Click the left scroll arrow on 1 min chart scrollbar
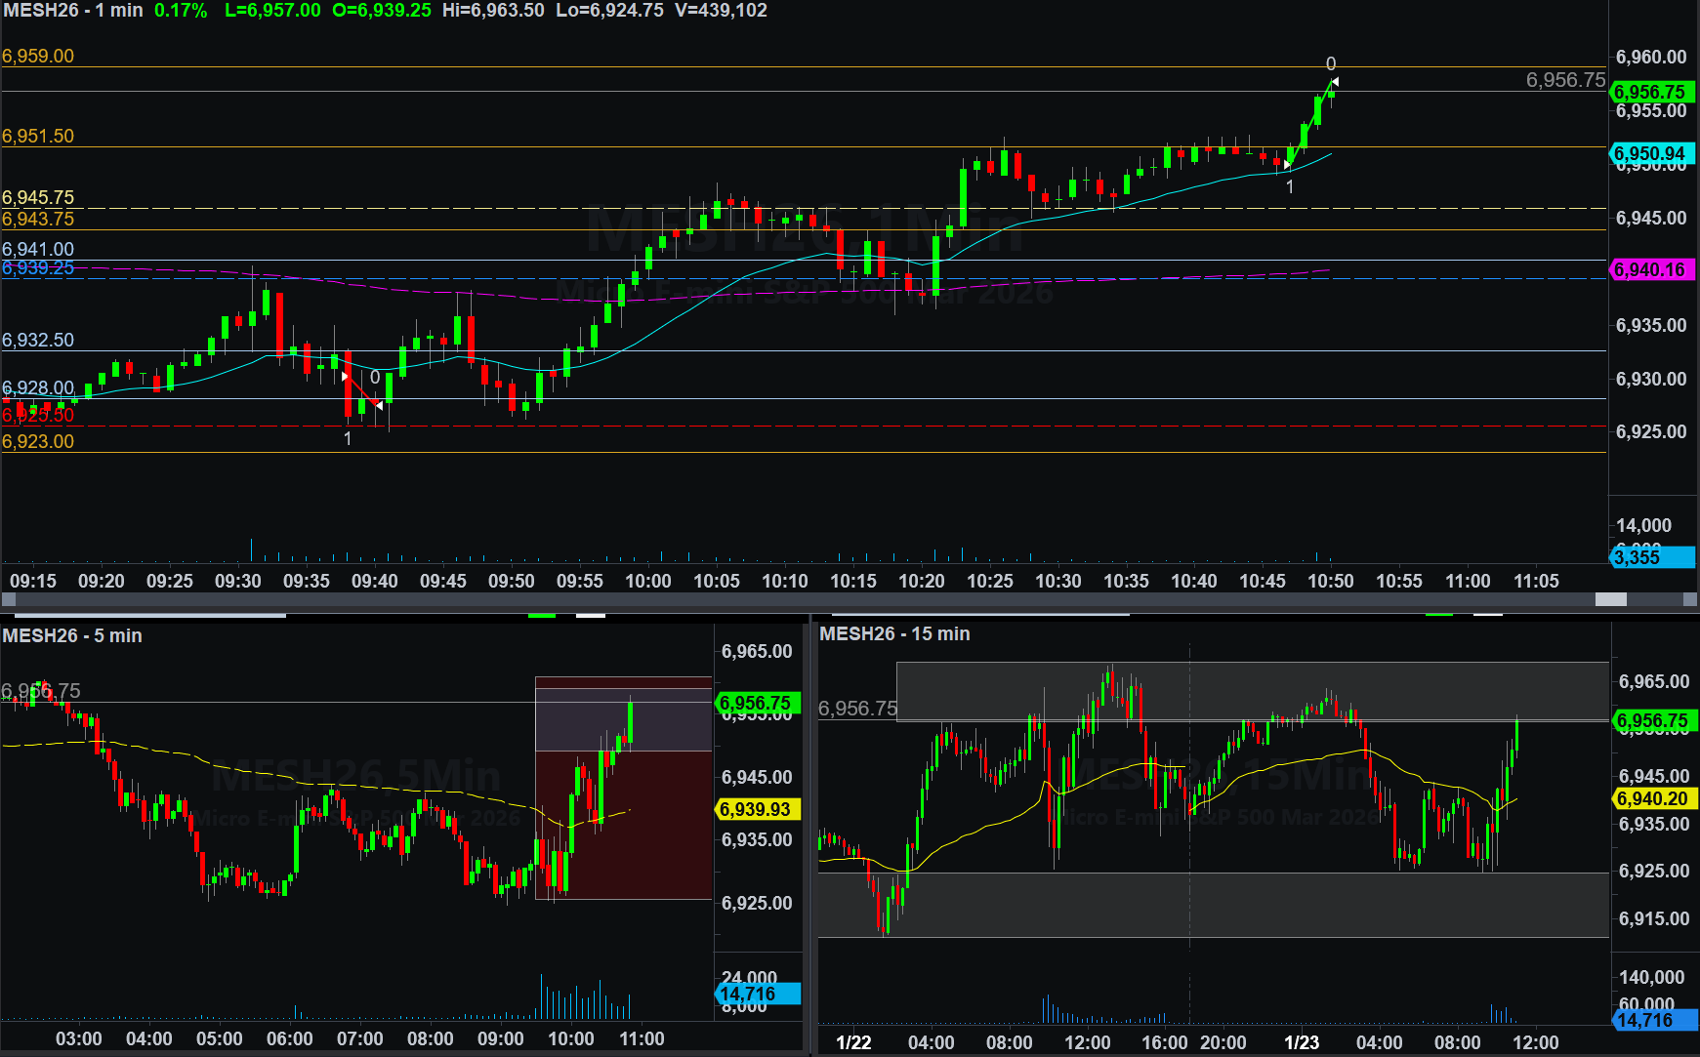Viewport: 1700px width, 1057px height. click(9, 599)
